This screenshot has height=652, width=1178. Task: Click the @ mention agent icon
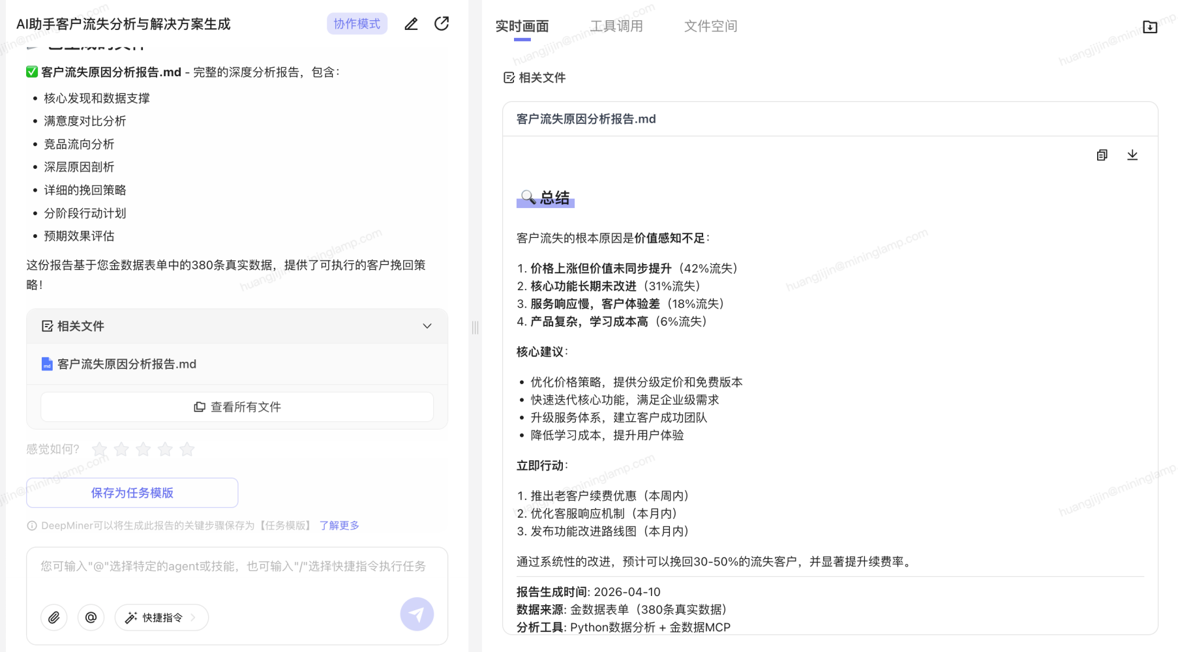(x=91, y=617)
